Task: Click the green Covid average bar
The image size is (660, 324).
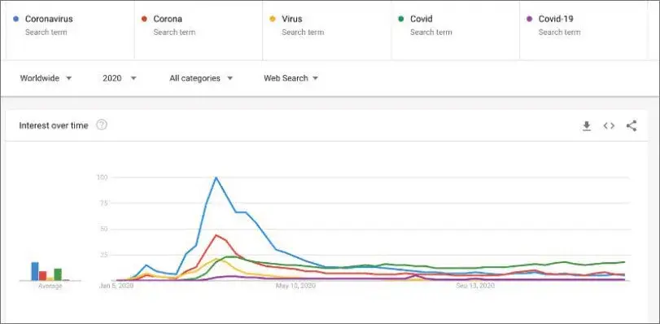Action: [x=58, y=274]
